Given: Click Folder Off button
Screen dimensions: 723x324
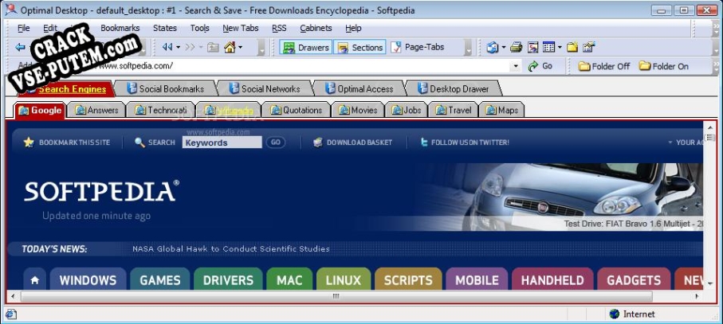Looking at the screenshot, I should (604, 66).
